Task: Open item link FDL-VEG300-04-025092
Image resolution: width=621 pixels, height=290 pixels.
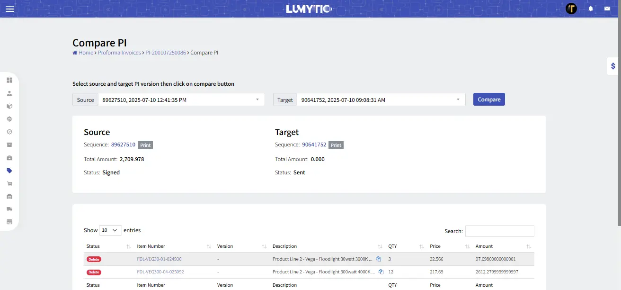Action: [160, 272]
